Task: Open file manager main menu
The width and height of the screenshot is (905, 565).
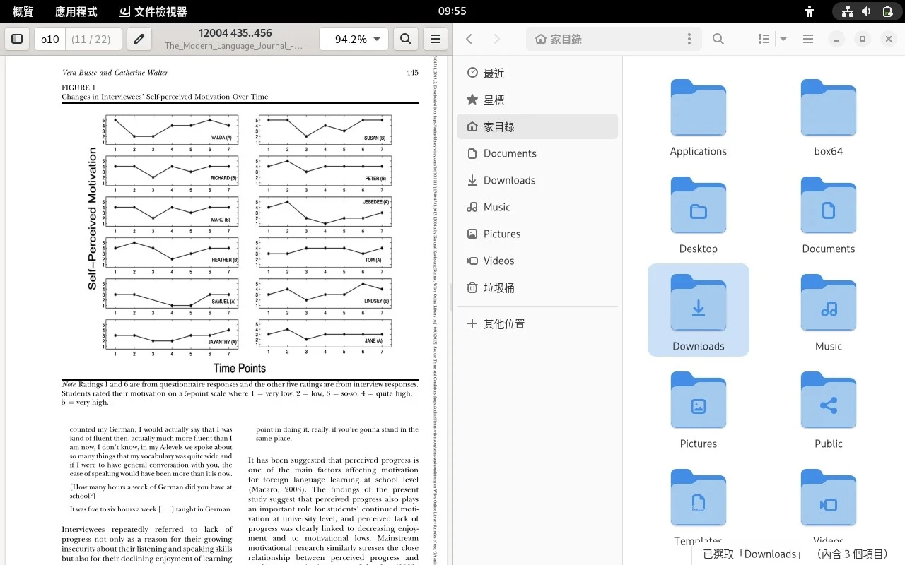Action: click(x=808, y=40)
